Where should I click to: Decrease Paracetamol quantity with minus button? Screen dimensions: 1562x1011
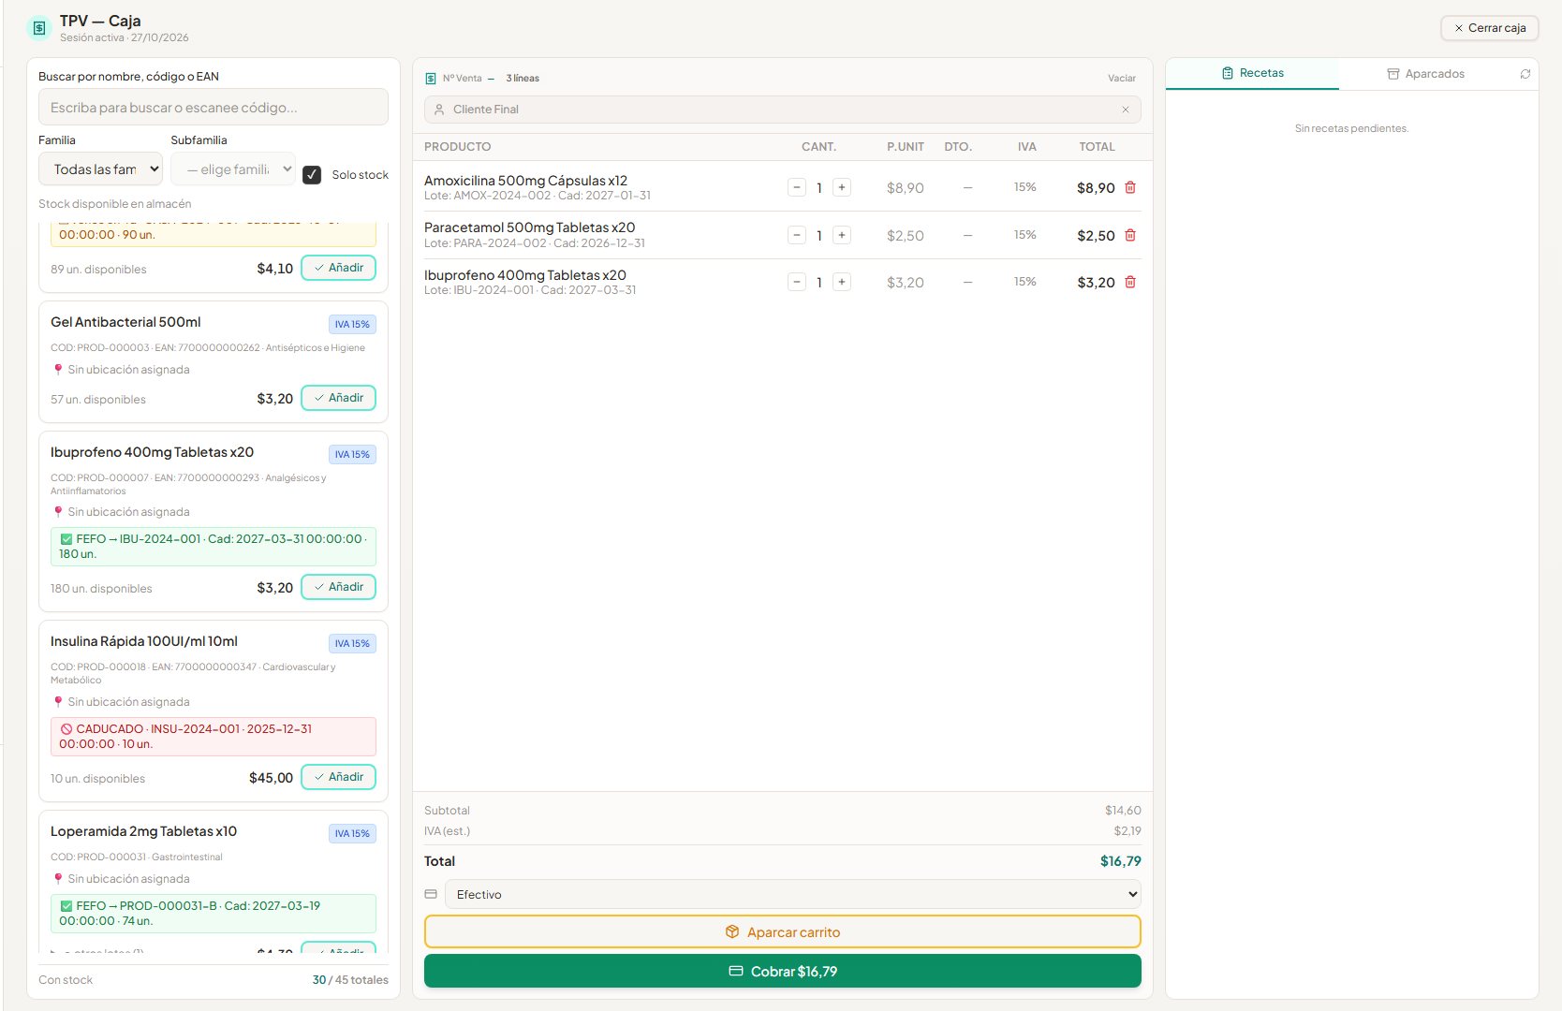coord(797,235)
